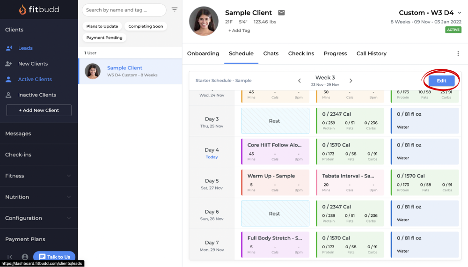Open the three-dot more options menu
468x267 pixels.
(x=458, y=54)
